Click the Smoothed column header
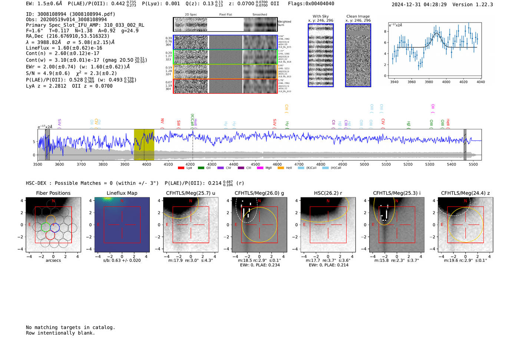This screenshot has width=519, height=353. pyautogui.click(x=259, y=15)
